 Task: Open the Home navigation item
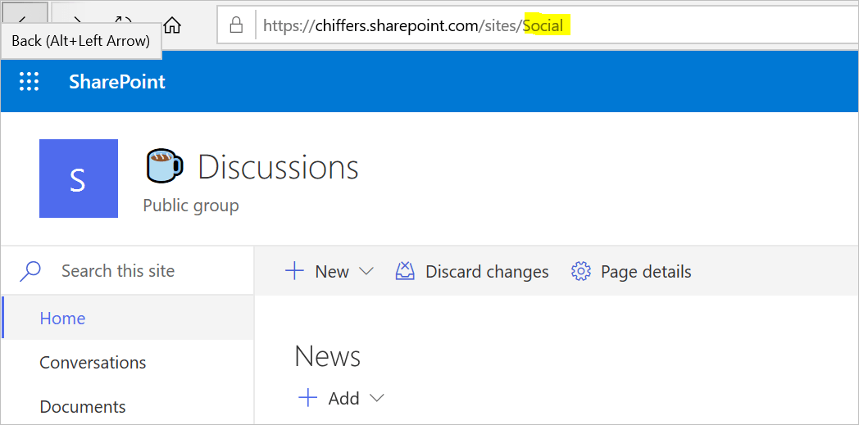(127, 318)
